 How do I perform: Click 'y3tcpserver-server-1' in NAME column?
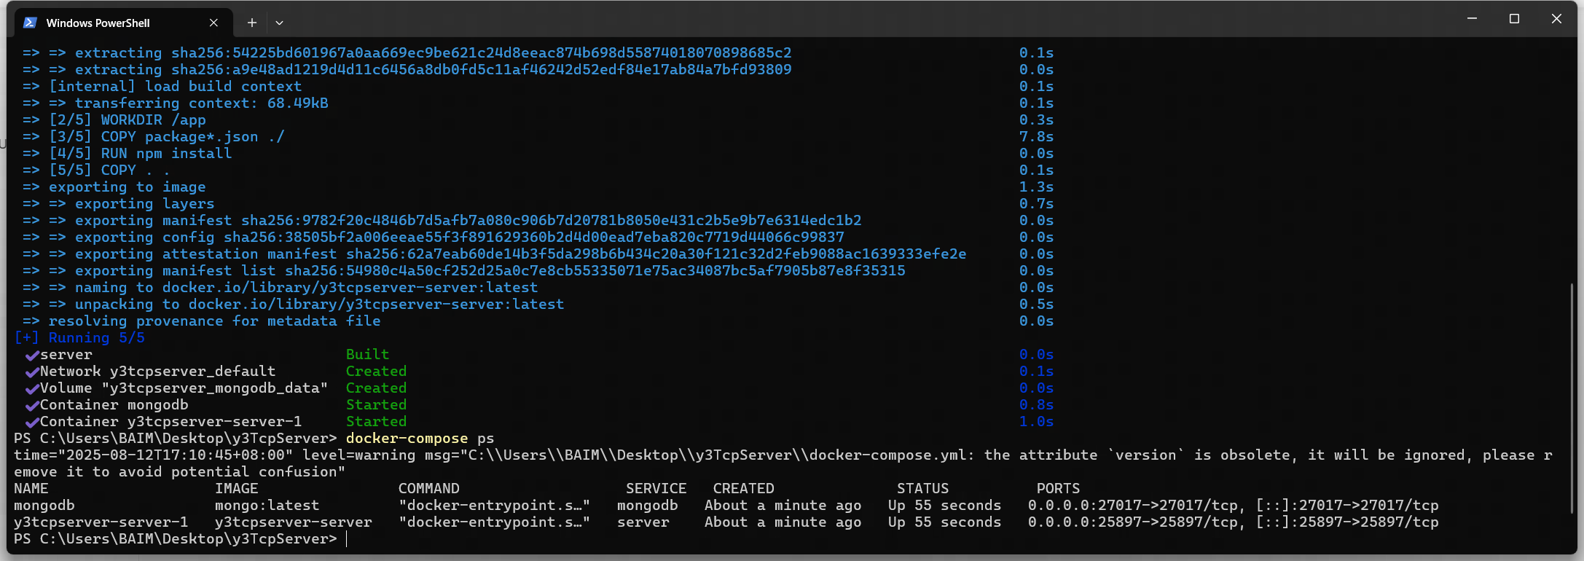[x=101, y=522]
